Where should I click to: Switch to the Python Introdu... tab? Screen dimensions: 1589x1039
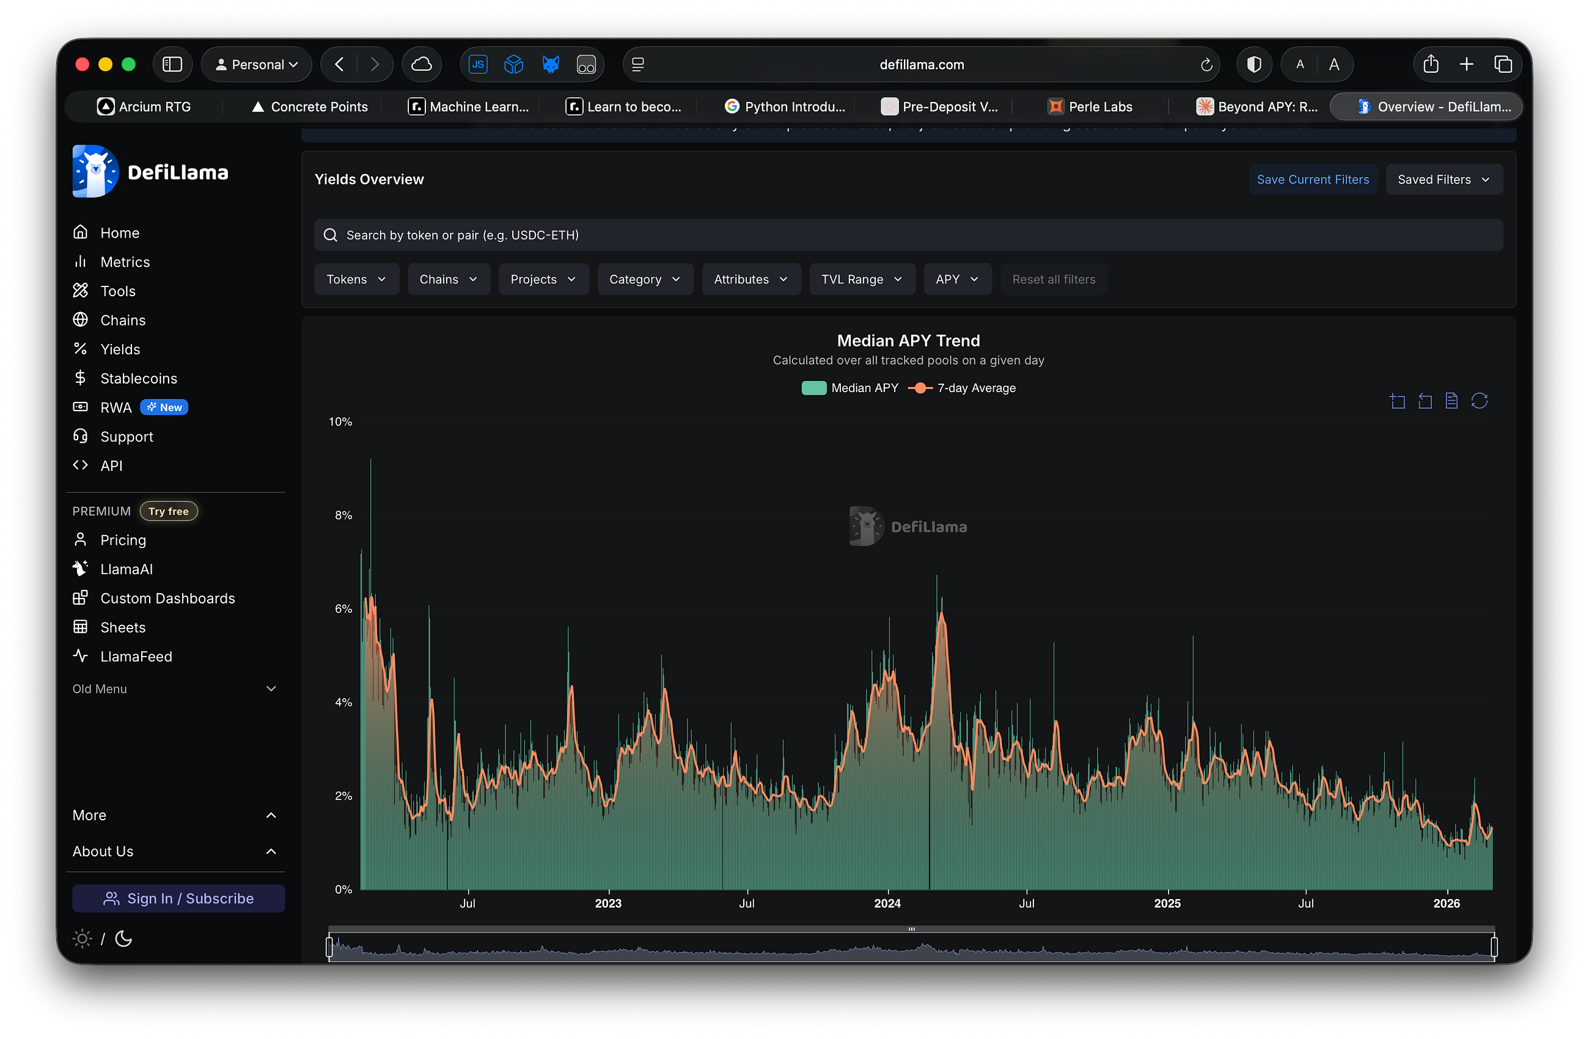(785, 107)
